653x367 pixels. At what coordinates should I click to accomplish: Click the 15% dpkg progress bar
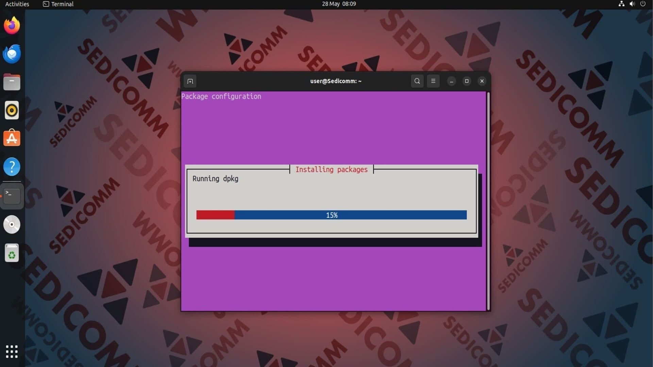(x=331, y=215)
